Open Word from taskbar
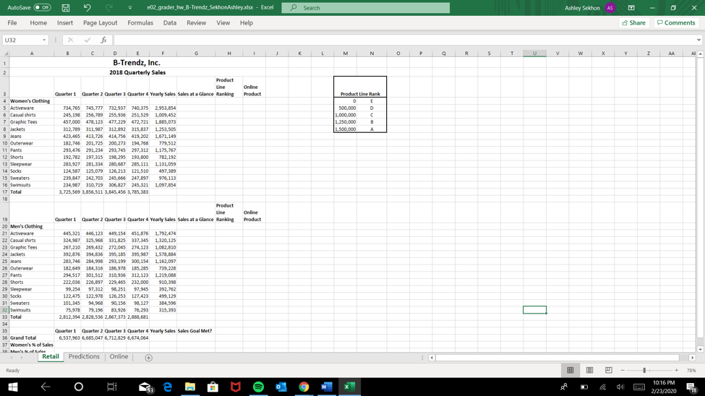Screen dimensions: 705x396 326,387
